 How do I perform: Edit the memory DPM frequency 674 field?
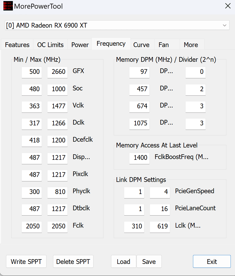click(139, 106)
